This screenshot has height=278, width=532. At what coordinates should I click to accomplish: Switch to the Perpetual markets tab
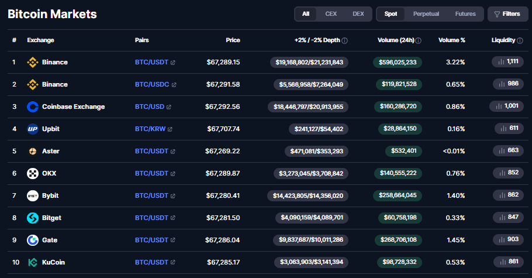click(x=426, y=13)
